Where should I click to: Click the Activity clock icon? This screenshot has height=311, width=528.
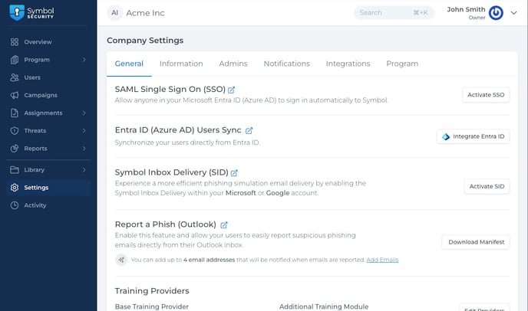coord(15,205)
